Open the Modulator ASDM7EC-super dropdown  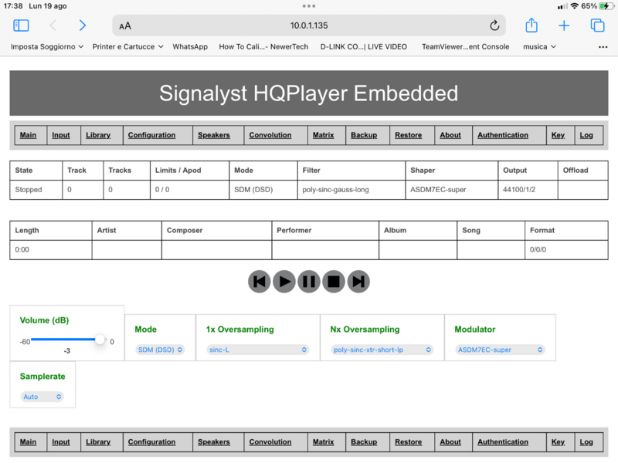(x=500, y=350)
